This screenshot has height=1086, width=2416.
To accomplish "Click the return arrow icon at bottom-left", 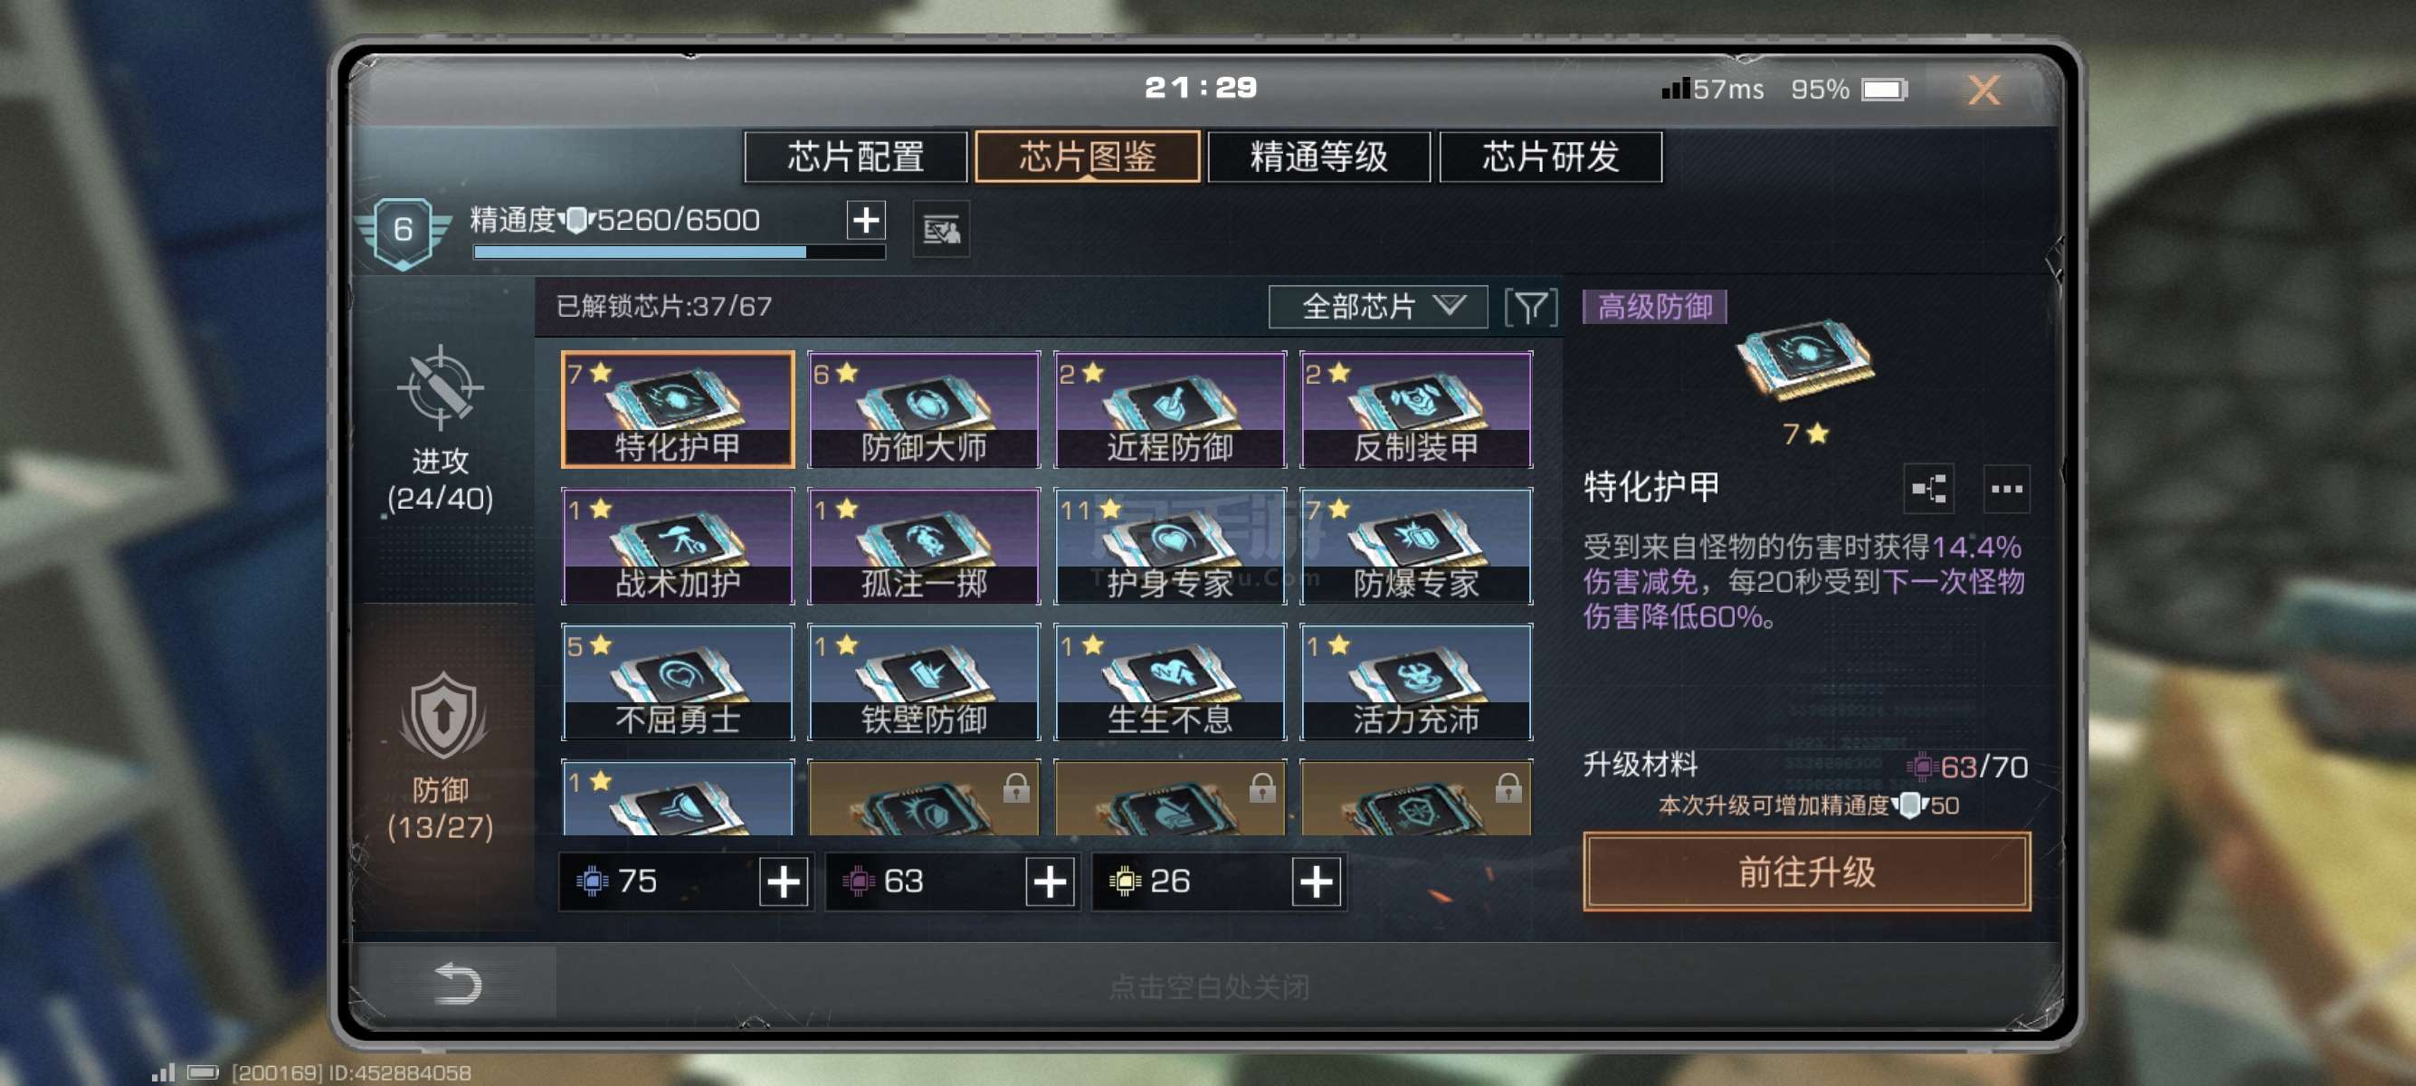I will [458, 984].
